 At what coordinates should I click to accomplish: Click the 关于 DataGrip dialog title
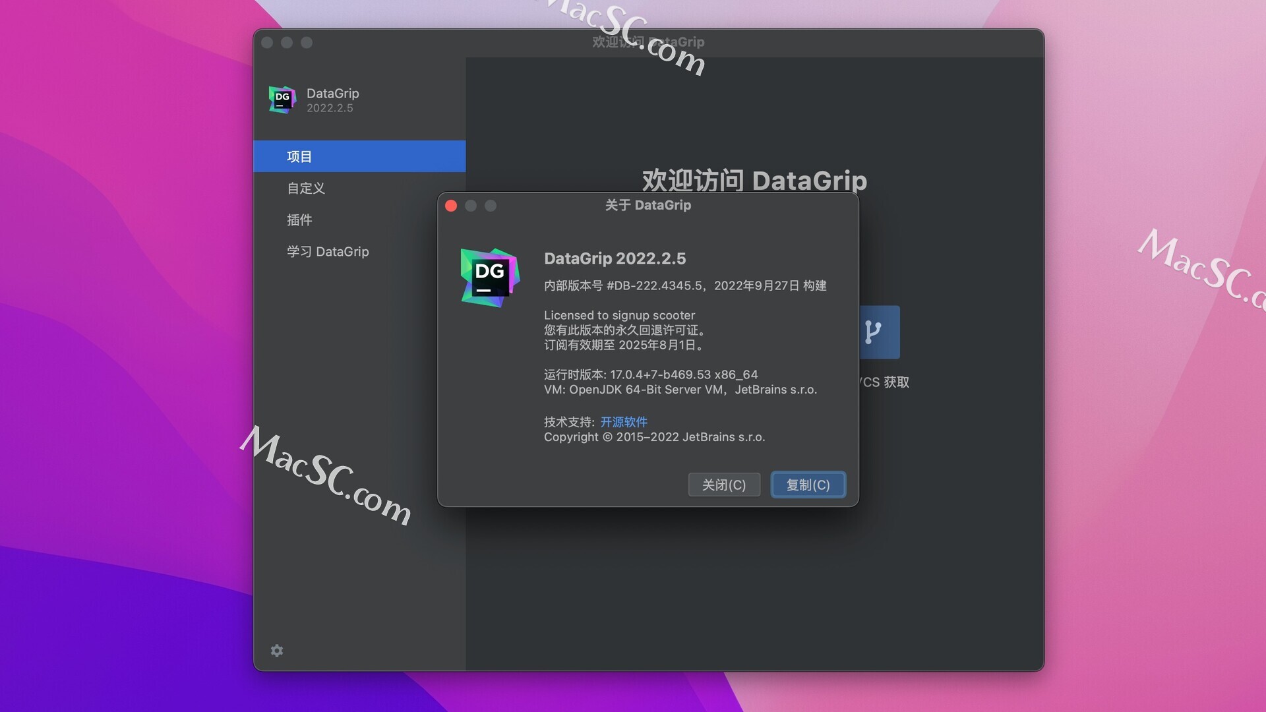pyautogui.click(x=648, y=205)
